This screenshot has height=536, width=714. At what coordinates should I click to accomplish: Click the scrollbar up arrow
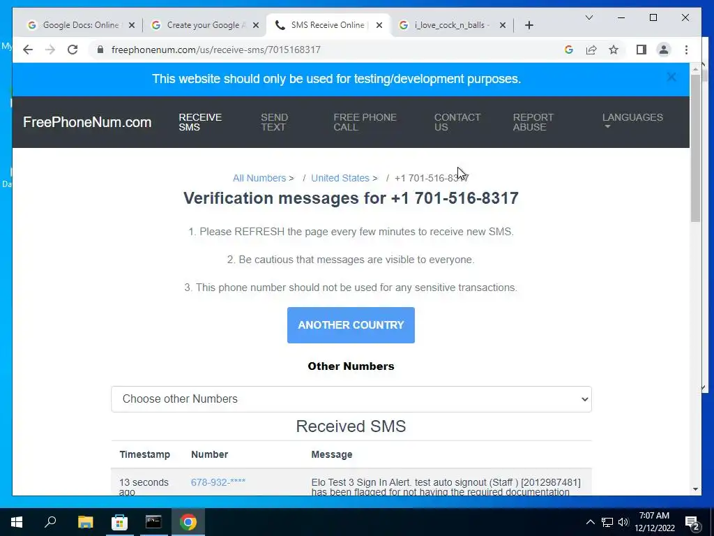pyautogui.click(x=695, y=69)
